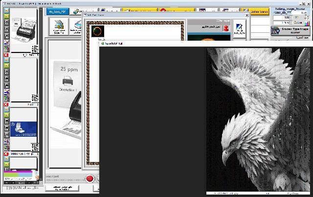Select scanner thumbnail numbered 1 in sidebar
The image size is (313, 197).
click(x=23, y=30)
